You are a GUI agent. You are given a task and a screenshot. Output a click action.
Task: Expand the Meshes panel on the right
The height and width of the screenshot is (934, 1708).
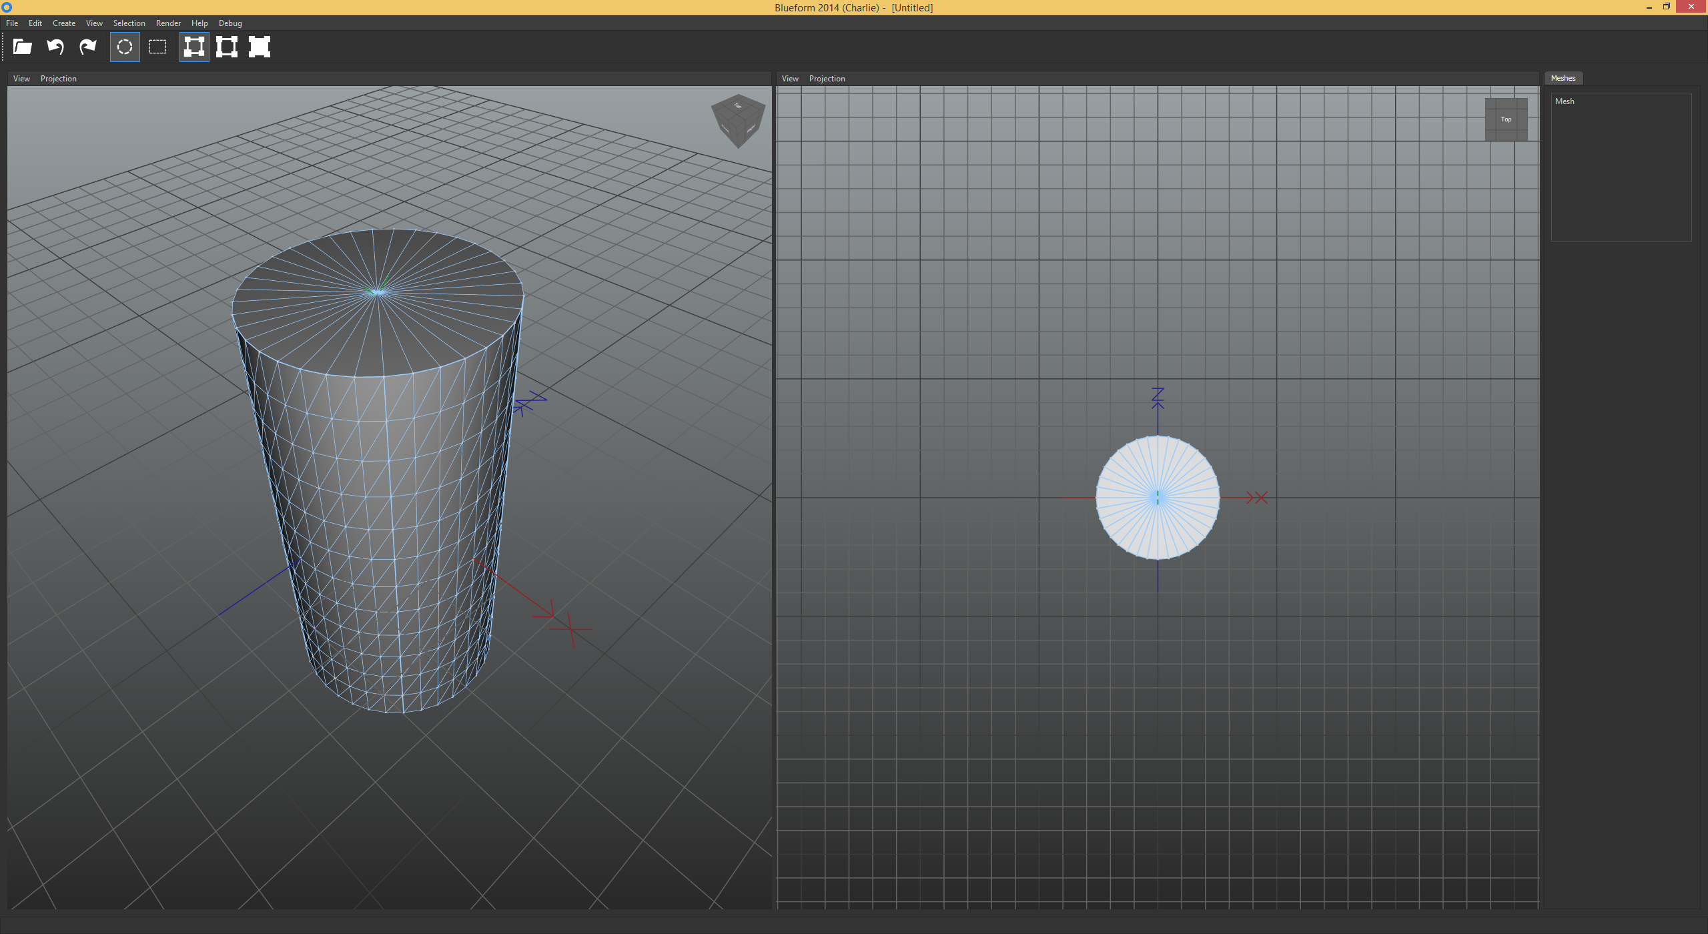coord(1562,77)
